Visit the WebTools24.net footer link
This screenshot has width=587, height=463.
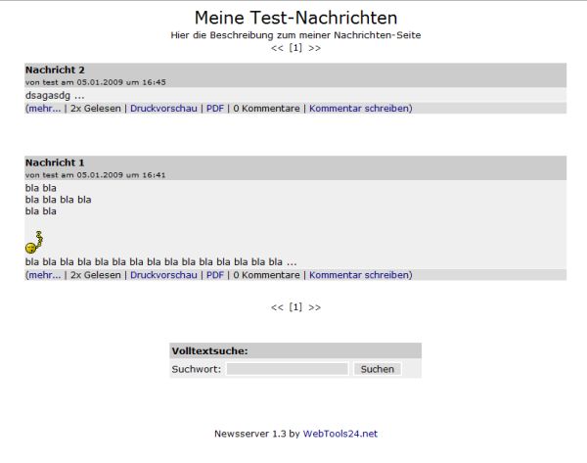[x=339, y=434]
